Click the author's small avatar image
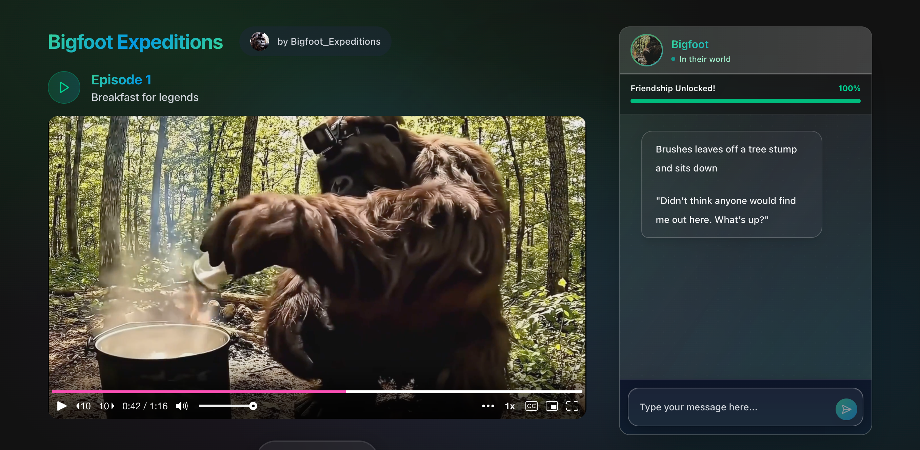This screenshot has width=920, height=450. coord(259,41)
